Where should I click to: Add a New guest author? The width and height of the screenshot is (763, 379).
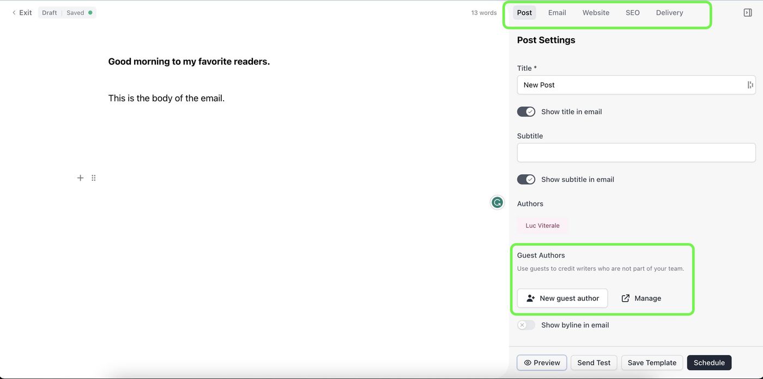pyautogui.click(x=562, y=298)
